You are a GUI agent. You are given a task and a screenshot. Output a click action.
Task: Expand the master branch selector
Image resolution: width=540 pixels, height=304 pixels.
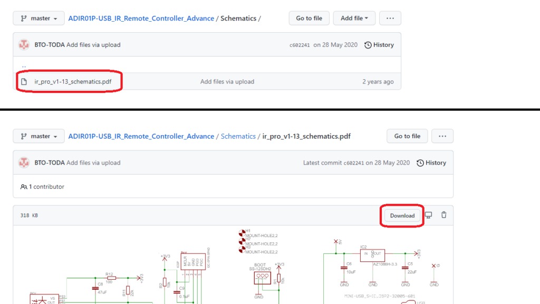(x=38, y=17)
